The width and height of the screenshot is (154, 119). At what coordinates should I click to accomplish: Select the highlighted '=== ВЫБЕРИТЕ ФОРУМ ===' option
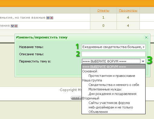(114, 67)
